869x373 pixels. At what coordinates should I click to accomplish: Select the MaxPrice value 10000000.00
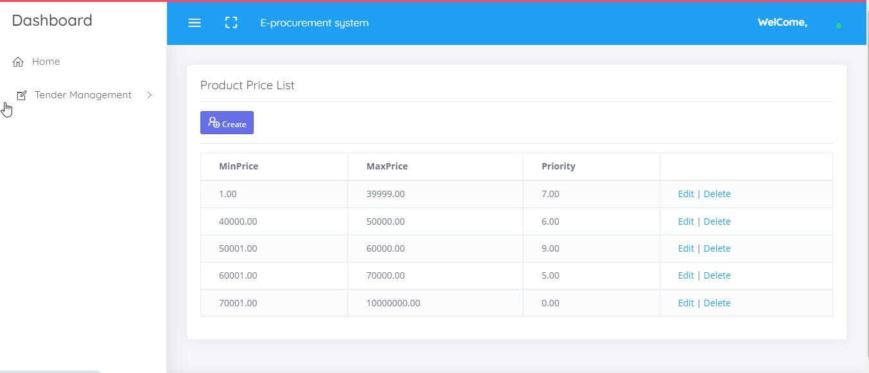click(x=393, y=303)
